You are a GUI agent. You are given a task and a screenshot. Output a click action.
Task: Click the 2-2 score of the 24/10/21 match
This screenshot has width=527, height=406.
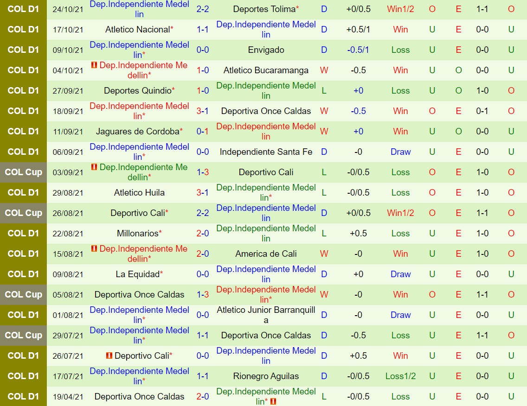point(203,9)
